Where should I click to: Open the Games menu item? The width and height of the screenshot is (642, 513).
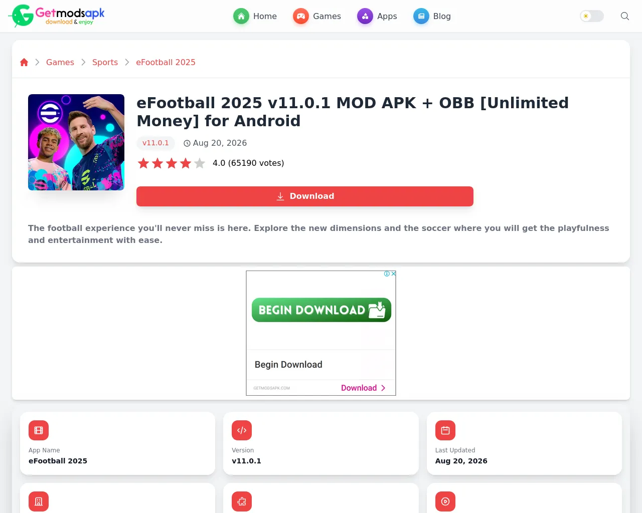tap(317, 16)
